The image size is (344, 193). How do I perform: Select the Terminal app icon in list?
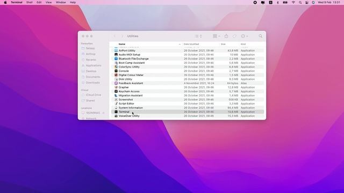(x=116, y=112)
